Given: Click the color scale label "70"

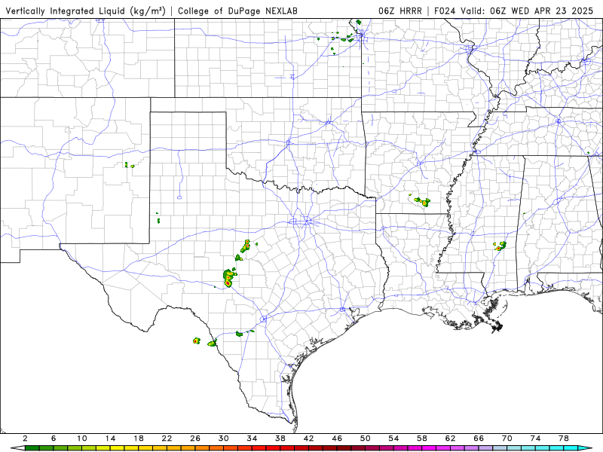Looking at the screenshot, I should [507, 438].
